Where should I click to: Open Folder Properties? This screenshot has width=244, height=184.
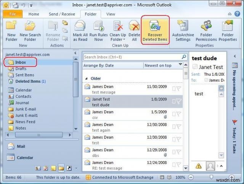click(228, 31)
